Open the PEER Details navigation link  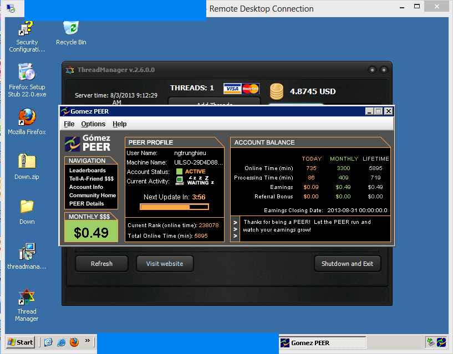tap(86, 203)
